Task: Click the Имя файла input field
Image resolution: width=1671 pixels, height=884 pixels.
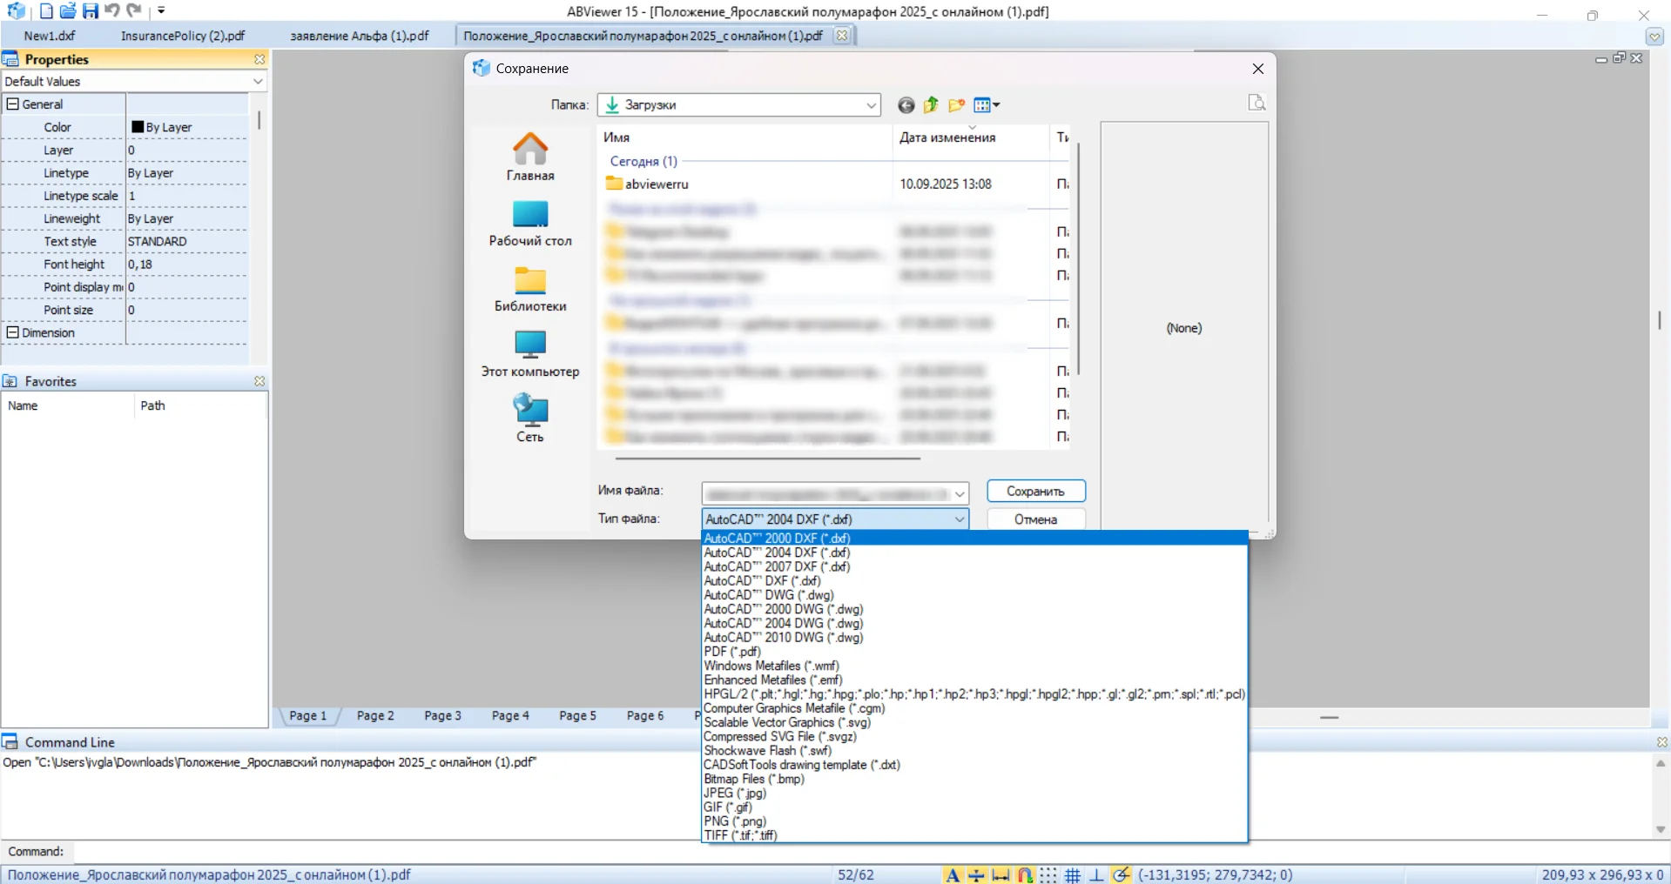Action: 827,493
